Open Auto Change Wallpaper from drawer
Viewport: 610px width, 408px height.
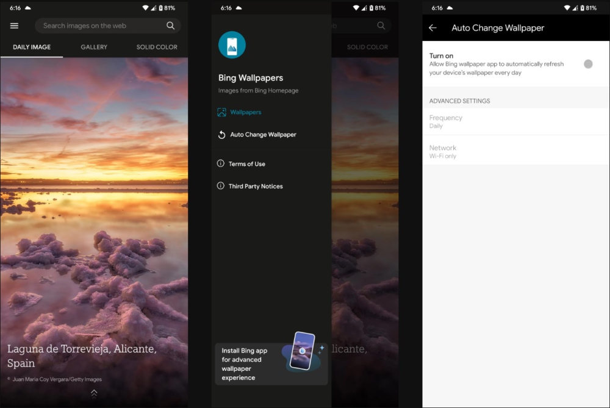pos(263,135)
